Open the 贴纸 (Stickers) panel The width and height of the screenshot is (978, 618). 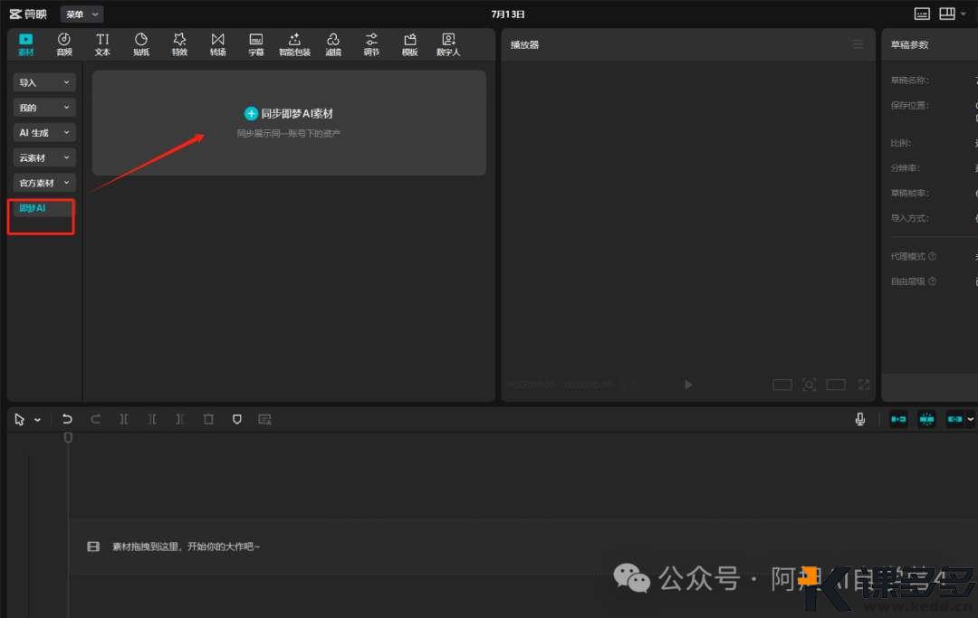pyautogui.click(x=141, y=44)
